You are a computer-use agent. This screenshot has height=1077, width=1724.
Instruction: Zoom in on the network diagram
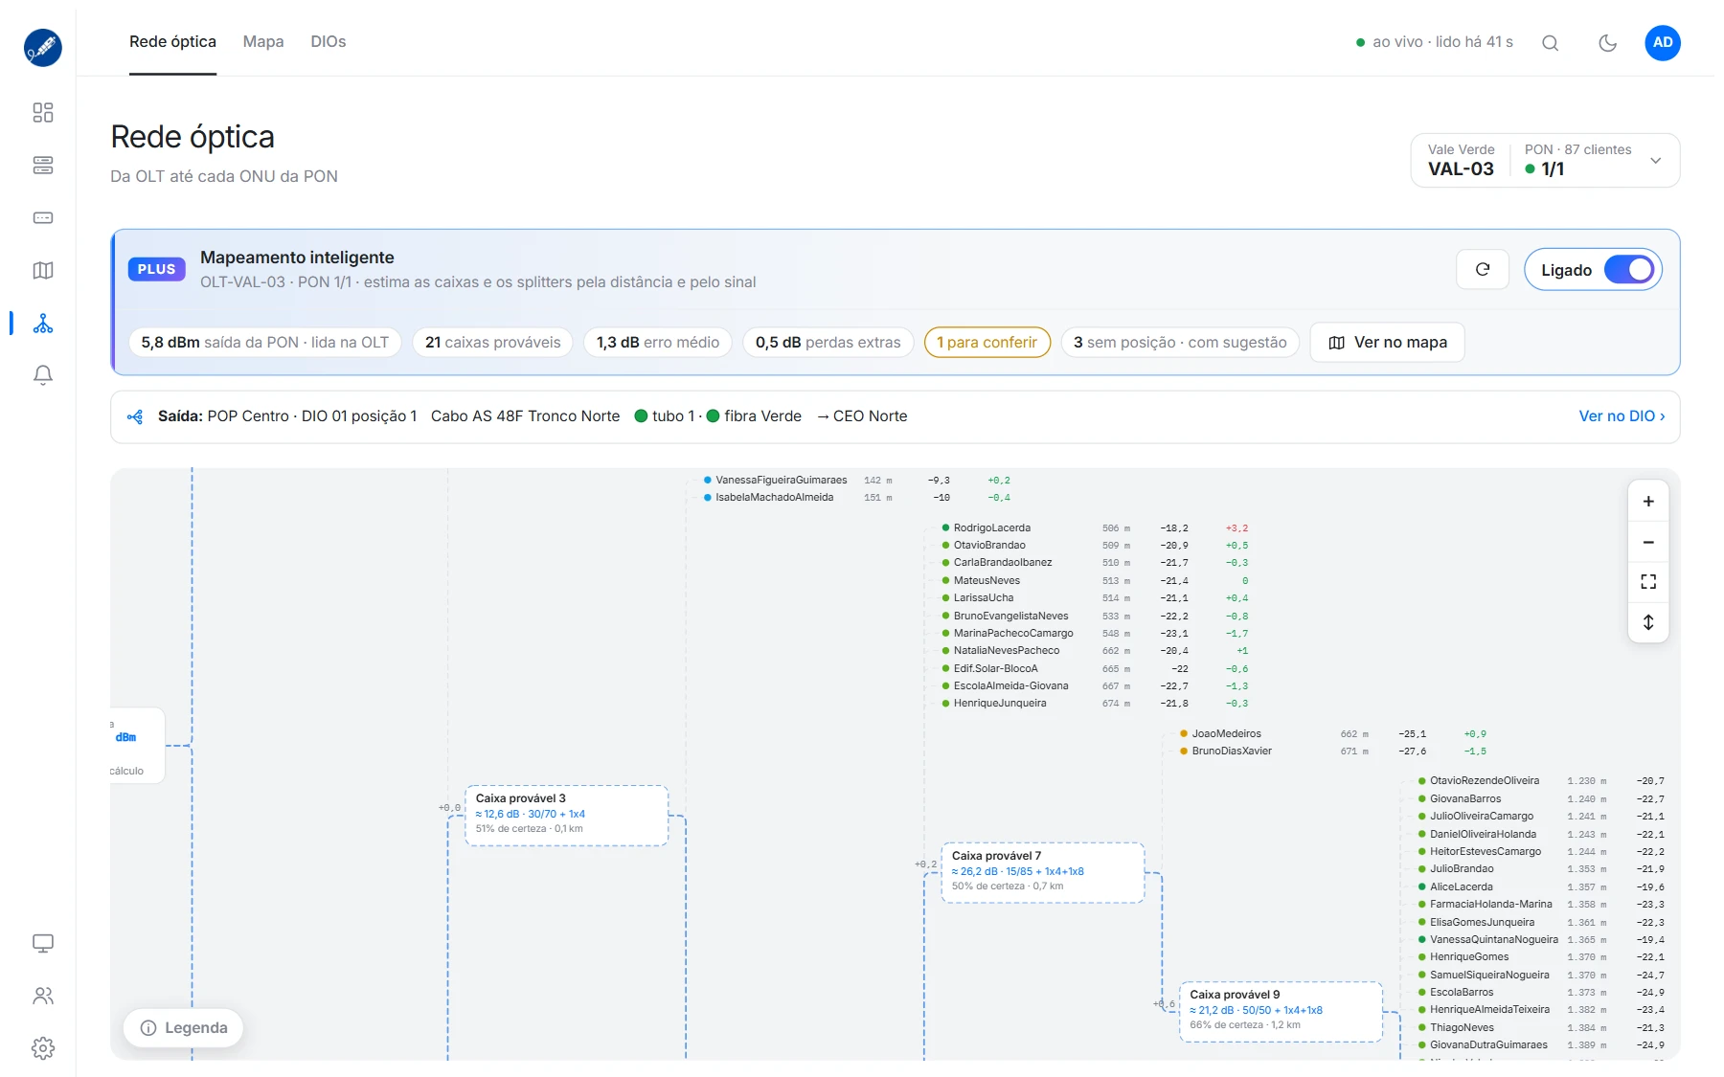click(x=1648, y=502)
